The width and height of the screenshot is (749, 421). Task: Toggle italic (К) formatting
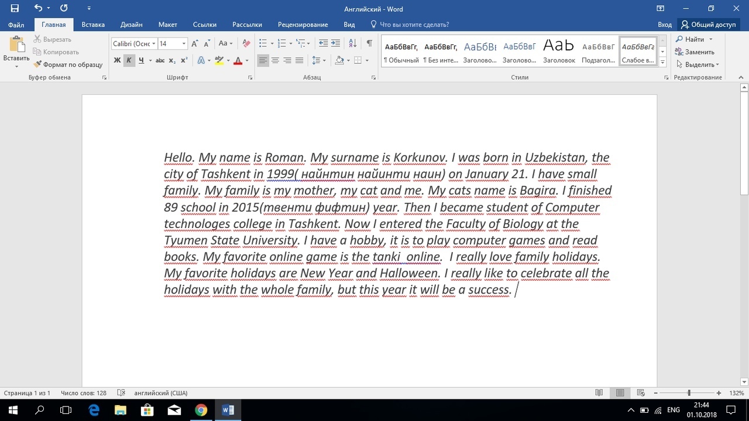[129, 60]
